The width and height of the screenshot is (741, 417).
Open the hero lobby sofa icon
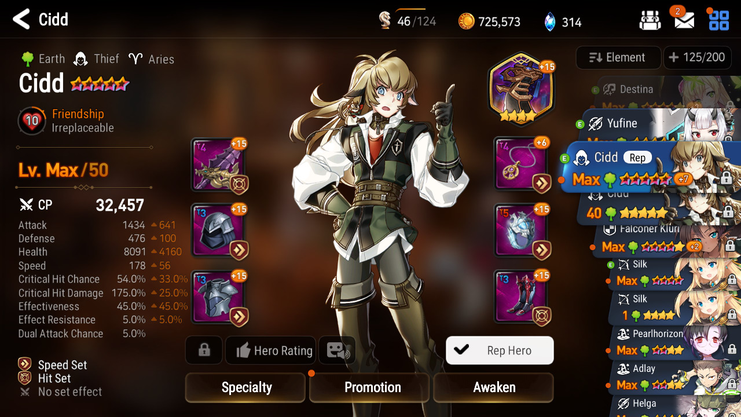pos(650,21)
